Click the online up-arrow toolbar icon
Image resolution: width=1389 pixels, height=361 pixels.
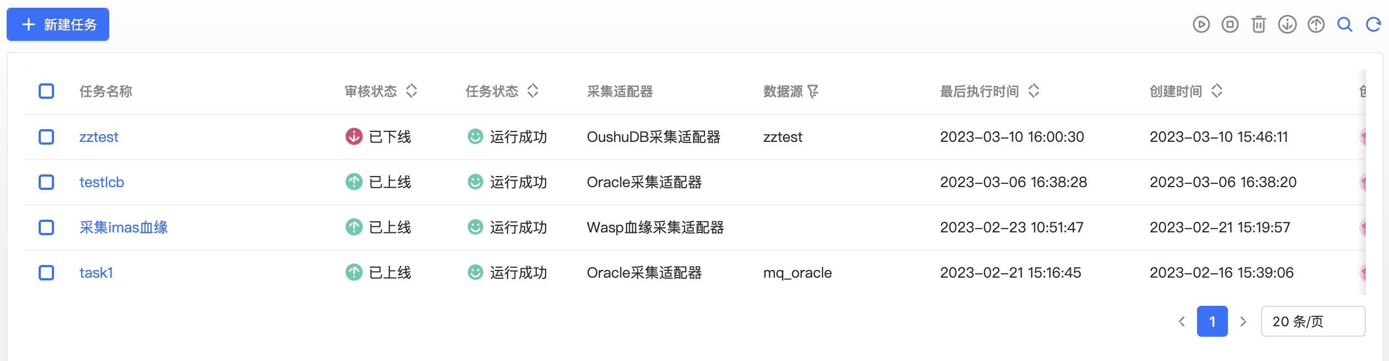(x=1316, y=24)
